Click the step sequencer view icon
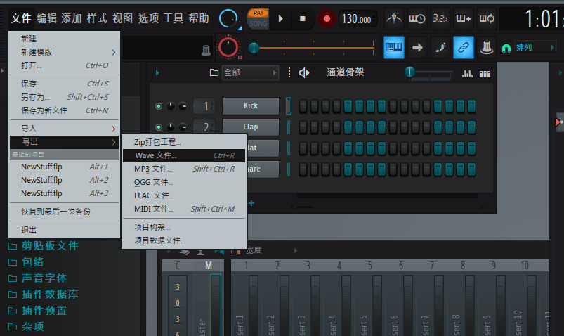Viewport: 564px width, 336px height. pyautogui.click(x=485, y=73)
